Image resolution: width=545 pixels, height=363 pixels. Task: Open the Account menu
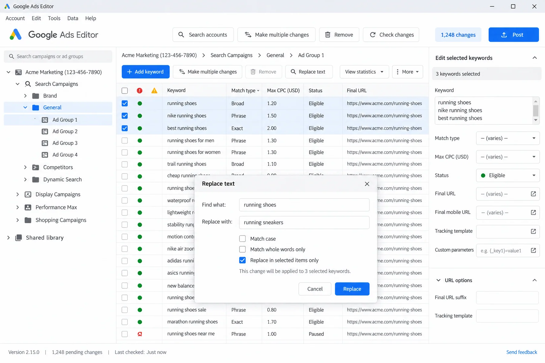(15, 18)
